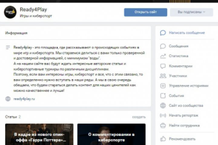Viewport: 218px width, 145px height.
Task: Click the globe icon beside ready4play.ru
Action: tap(8, 99)
